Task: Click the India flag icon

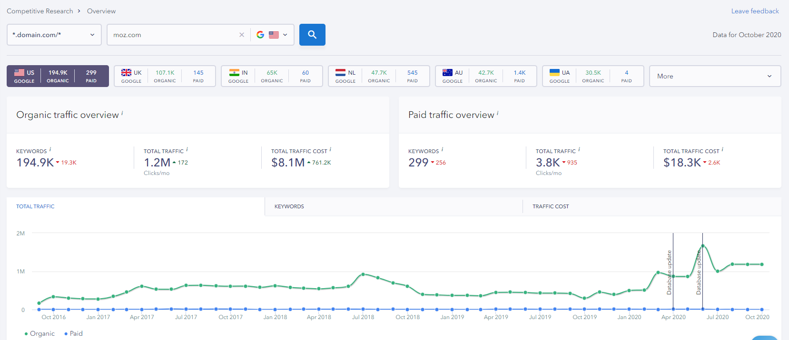Action: pos(234,72)
